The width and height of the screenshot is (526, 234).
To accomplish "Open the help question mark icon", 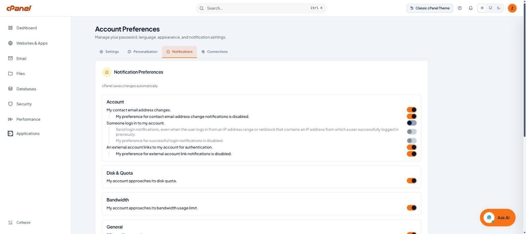I will pyautogui.click(x=460, y=8).
